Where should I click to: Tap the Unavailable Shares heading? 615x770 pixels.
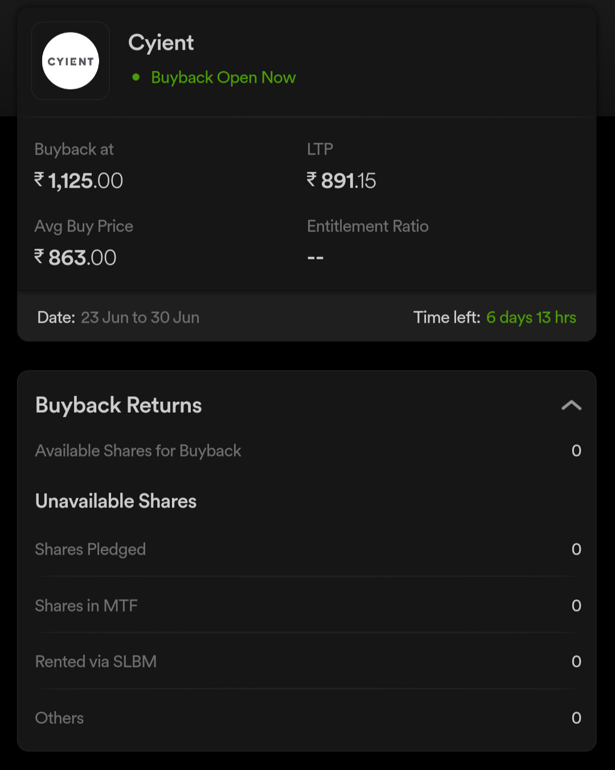point(116,501)
